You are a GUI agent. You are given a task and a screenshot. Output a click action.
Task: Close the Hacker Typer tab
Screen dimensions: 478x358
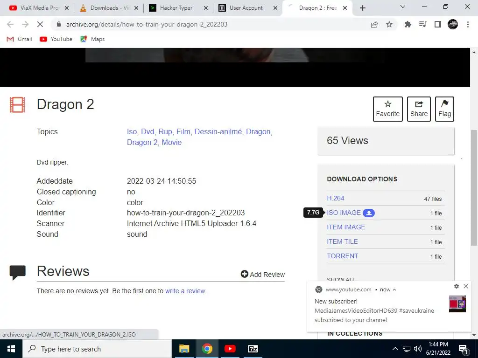tap(206, 8)
